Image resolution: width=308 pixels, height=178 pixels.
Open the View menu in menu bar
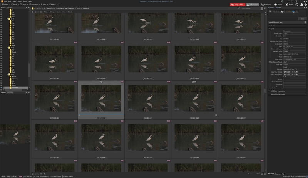[14, 2]
